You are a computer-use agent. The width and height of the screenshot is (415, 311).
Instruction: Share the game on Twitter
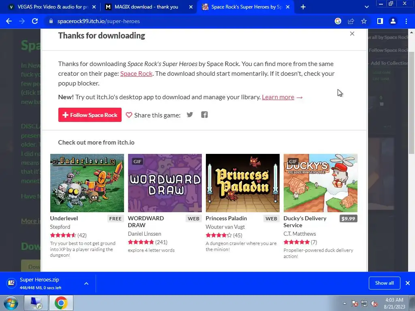[190, 115]
